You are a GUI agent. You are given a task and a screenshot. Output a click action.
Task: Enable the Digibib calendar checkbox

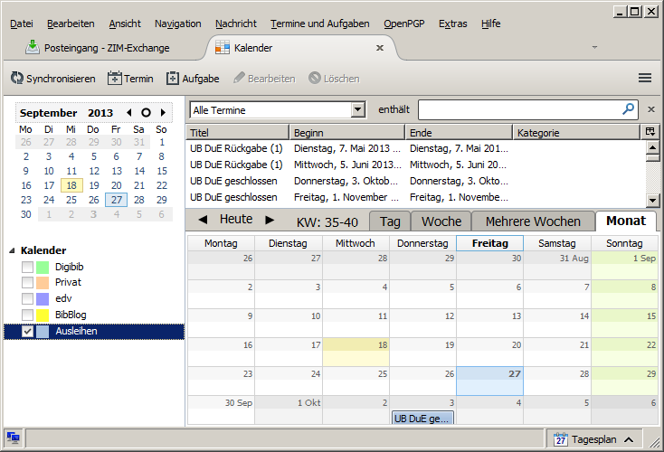pyautogui.click(x=27, y=268)
